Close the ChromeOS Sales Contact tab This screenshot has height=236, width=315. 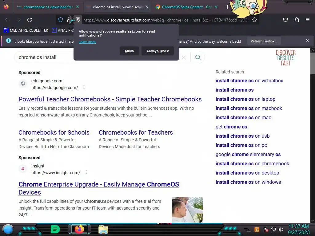tap(216, 7)
